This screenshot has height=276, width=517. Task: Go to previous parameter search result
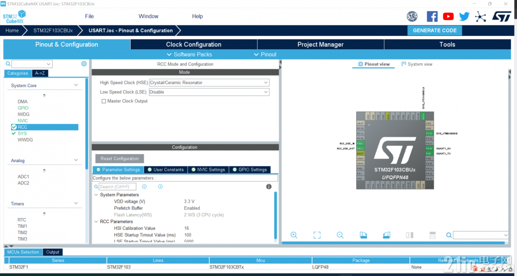(144, 187)
